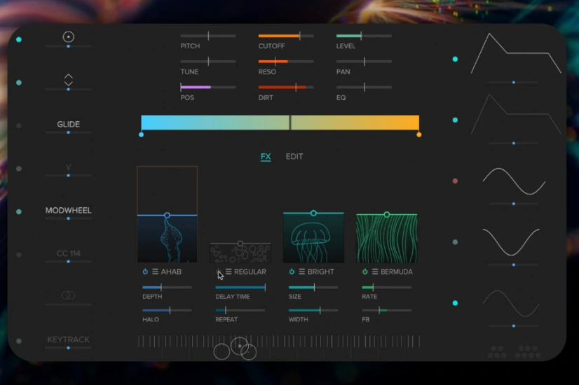Viewport: 579px width, 385px height.
Task: Adjust the DIRT slider
Action: pyautogui.click(x=286, y=87)
